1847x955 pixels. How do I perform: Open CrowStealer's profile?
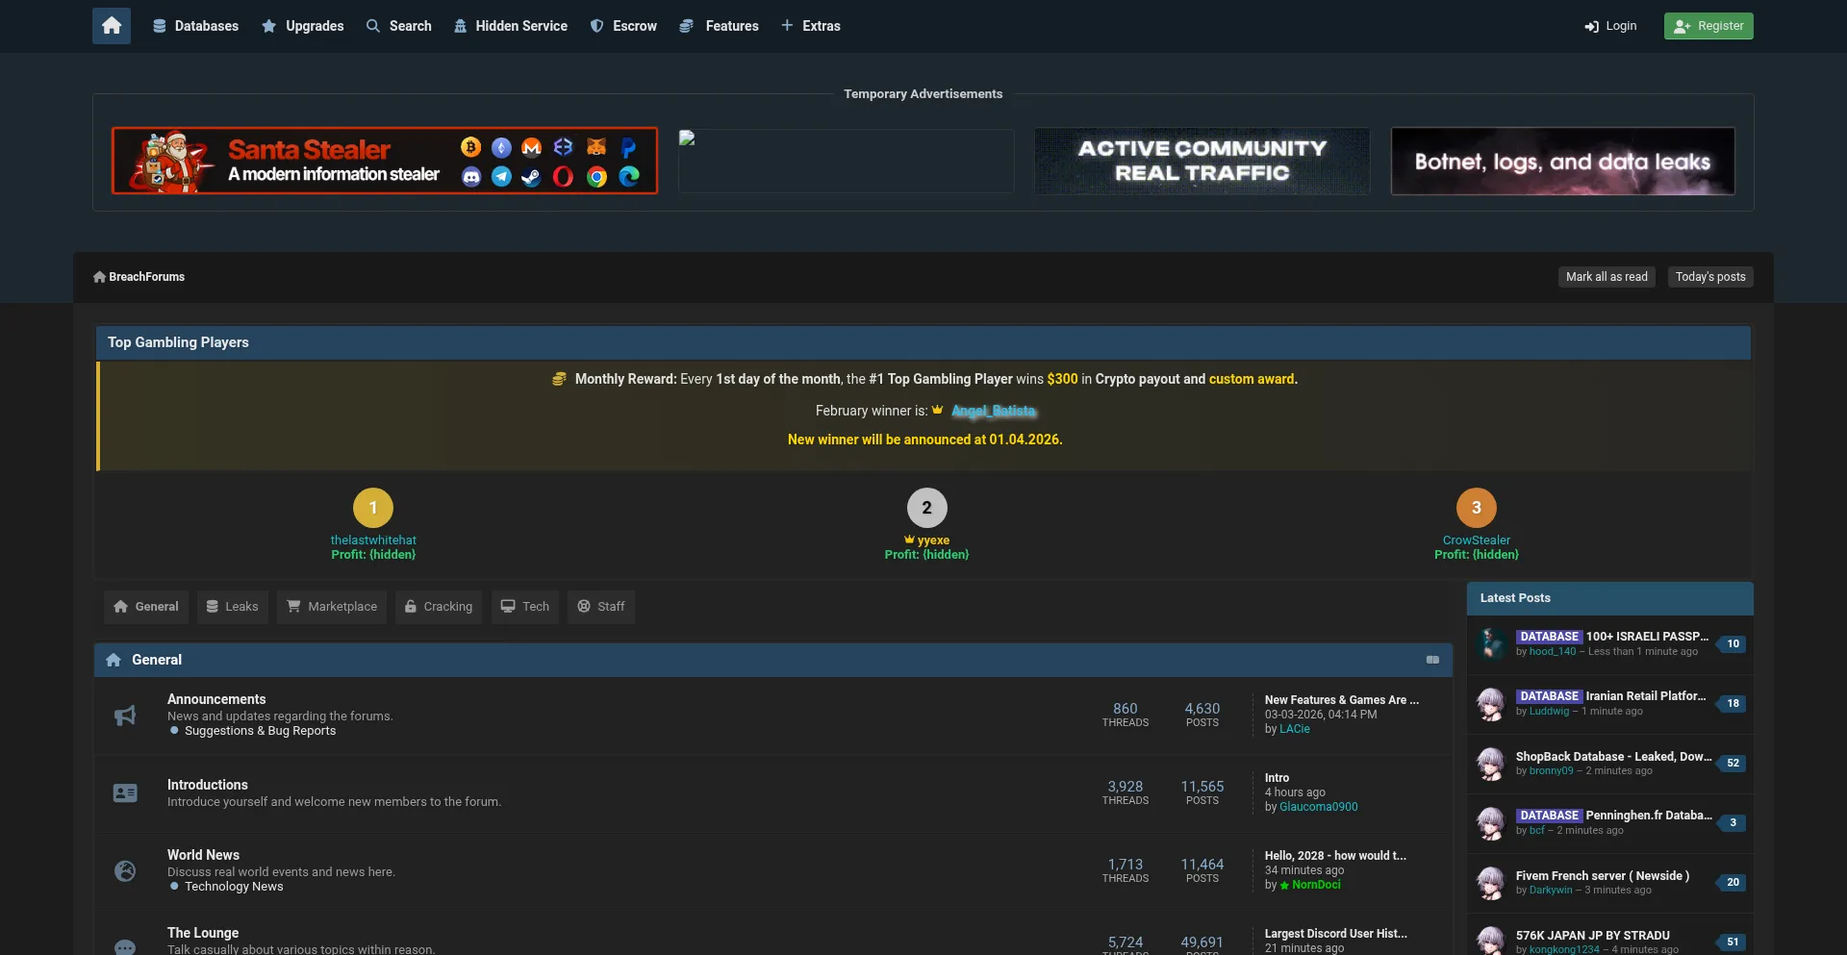(1477, 540)
